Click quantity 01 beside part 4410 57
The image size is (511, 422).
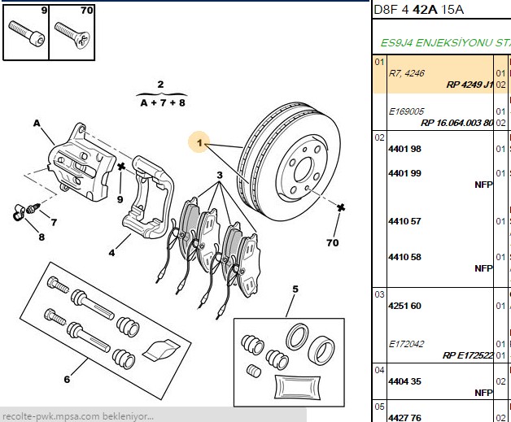(500, 221)
